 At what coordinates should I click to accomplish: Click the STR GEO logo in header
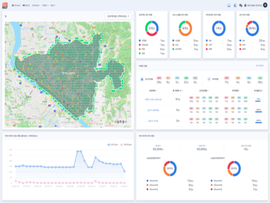tap(5, 5)
